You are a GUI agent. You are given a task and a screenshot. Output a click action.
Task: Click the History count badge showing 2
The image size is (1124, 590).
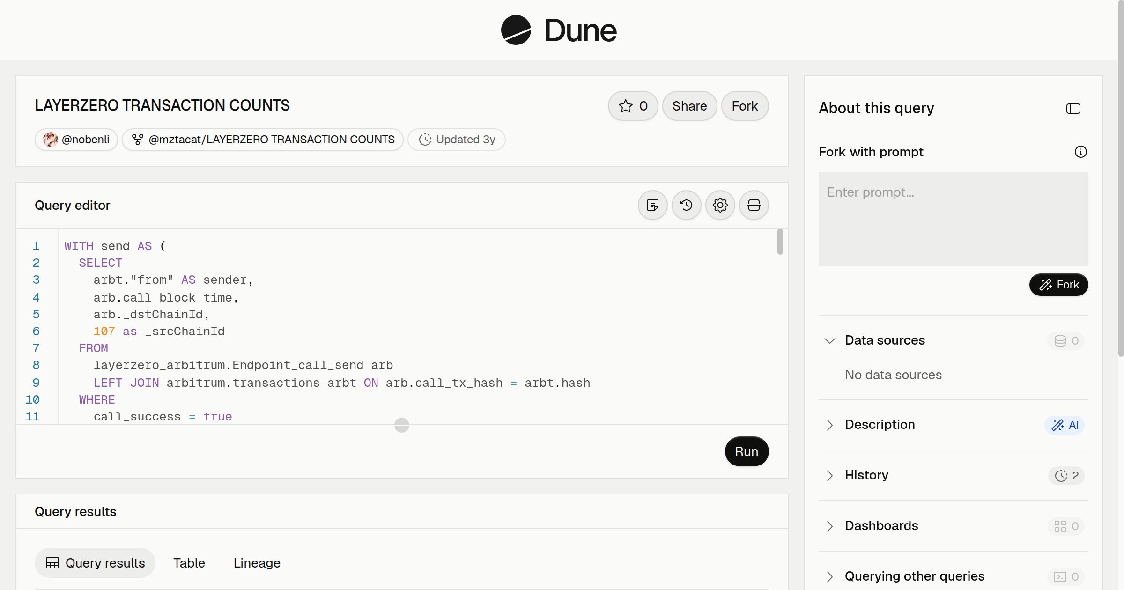pos(1066,475)
